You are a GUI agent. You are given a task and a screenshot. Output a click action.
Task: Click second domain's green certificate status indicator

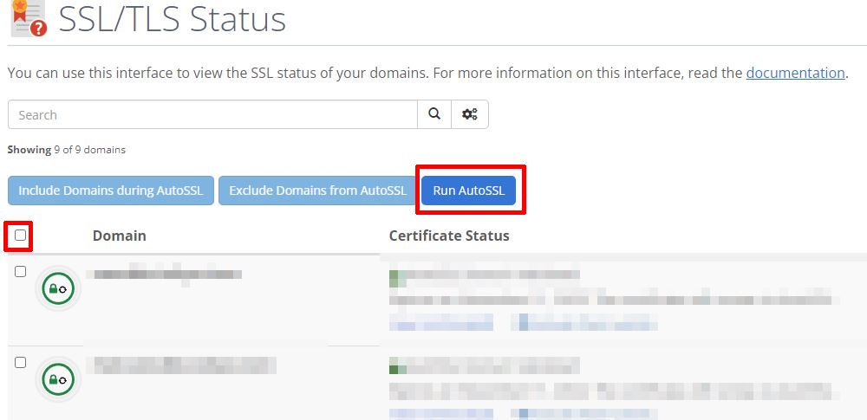pos(397,365)
